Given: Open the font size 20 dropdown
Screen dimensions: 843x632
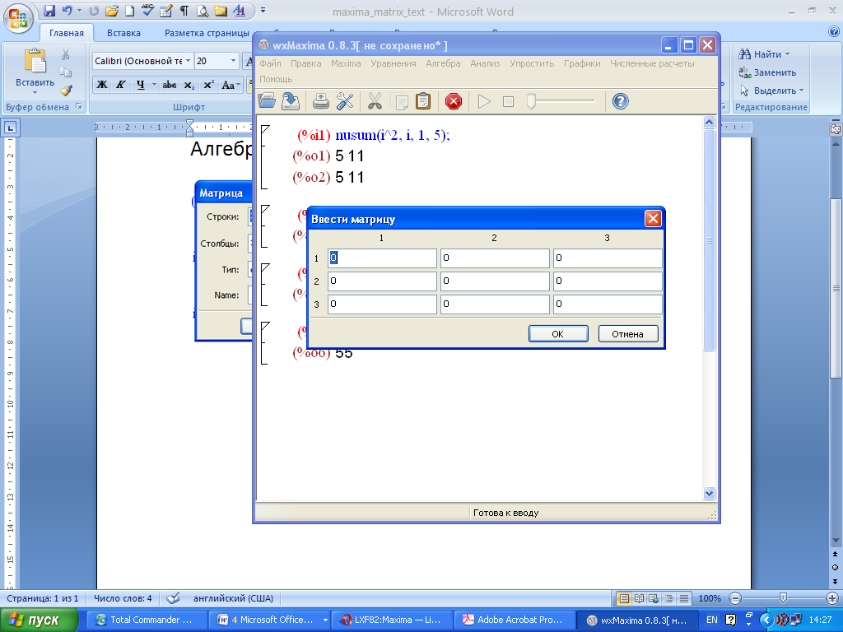Looking at the screenshot, I should 233,61.
